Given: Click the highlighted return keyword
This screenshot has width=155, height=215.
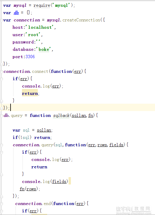Looking at the screenshot, I should tap(30, 93).
